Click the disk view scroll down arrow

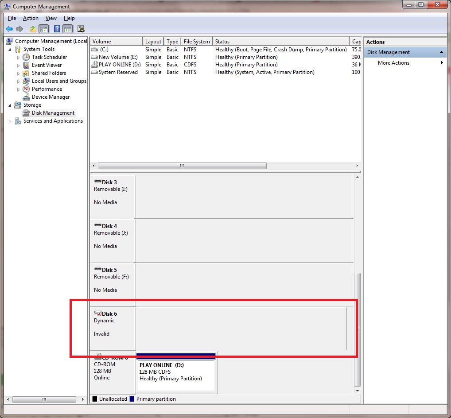pyautogui.click(x=358, y=391)
